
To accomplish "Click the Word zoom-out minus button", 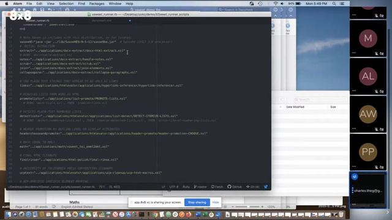I will point(233,207).
